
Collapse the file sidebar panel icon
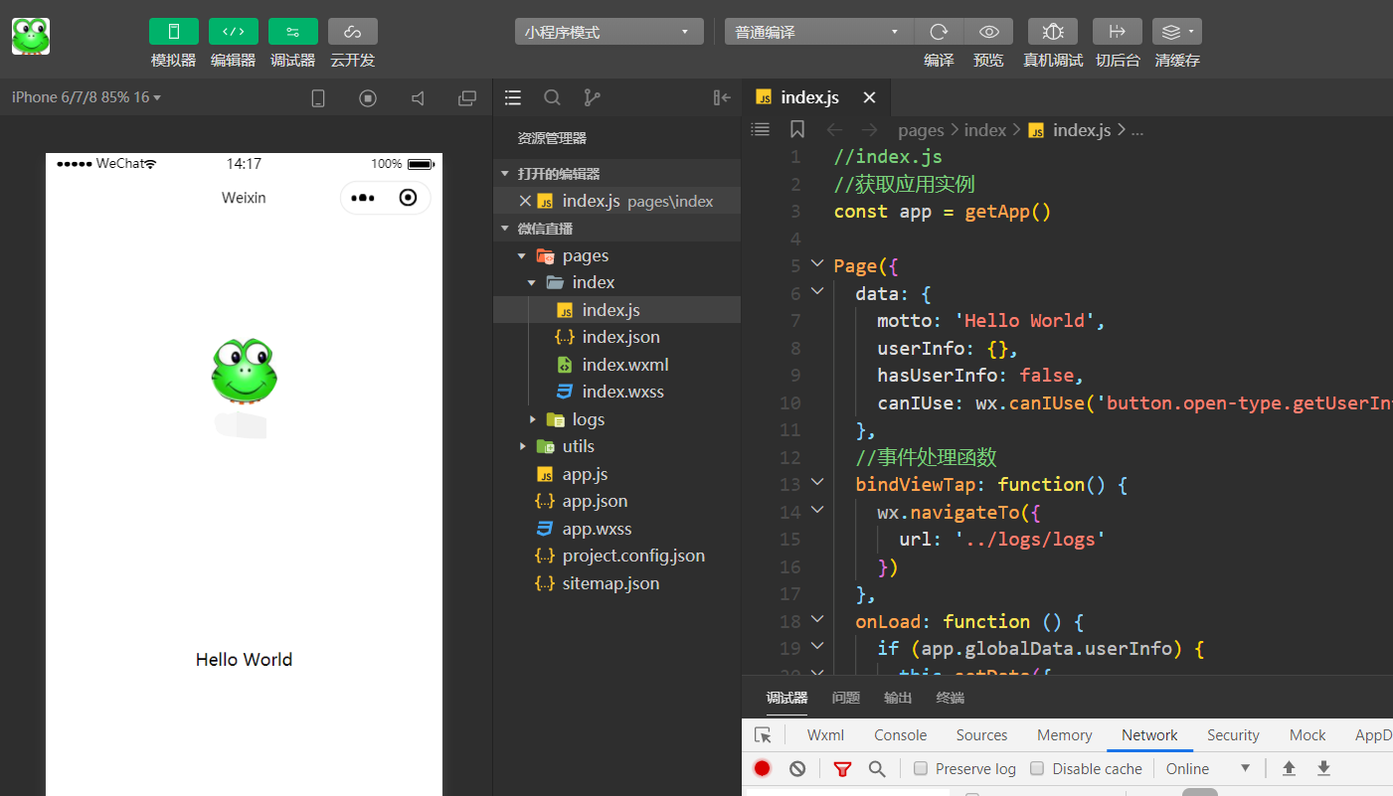pyautogui.click(x=723, y=97)
